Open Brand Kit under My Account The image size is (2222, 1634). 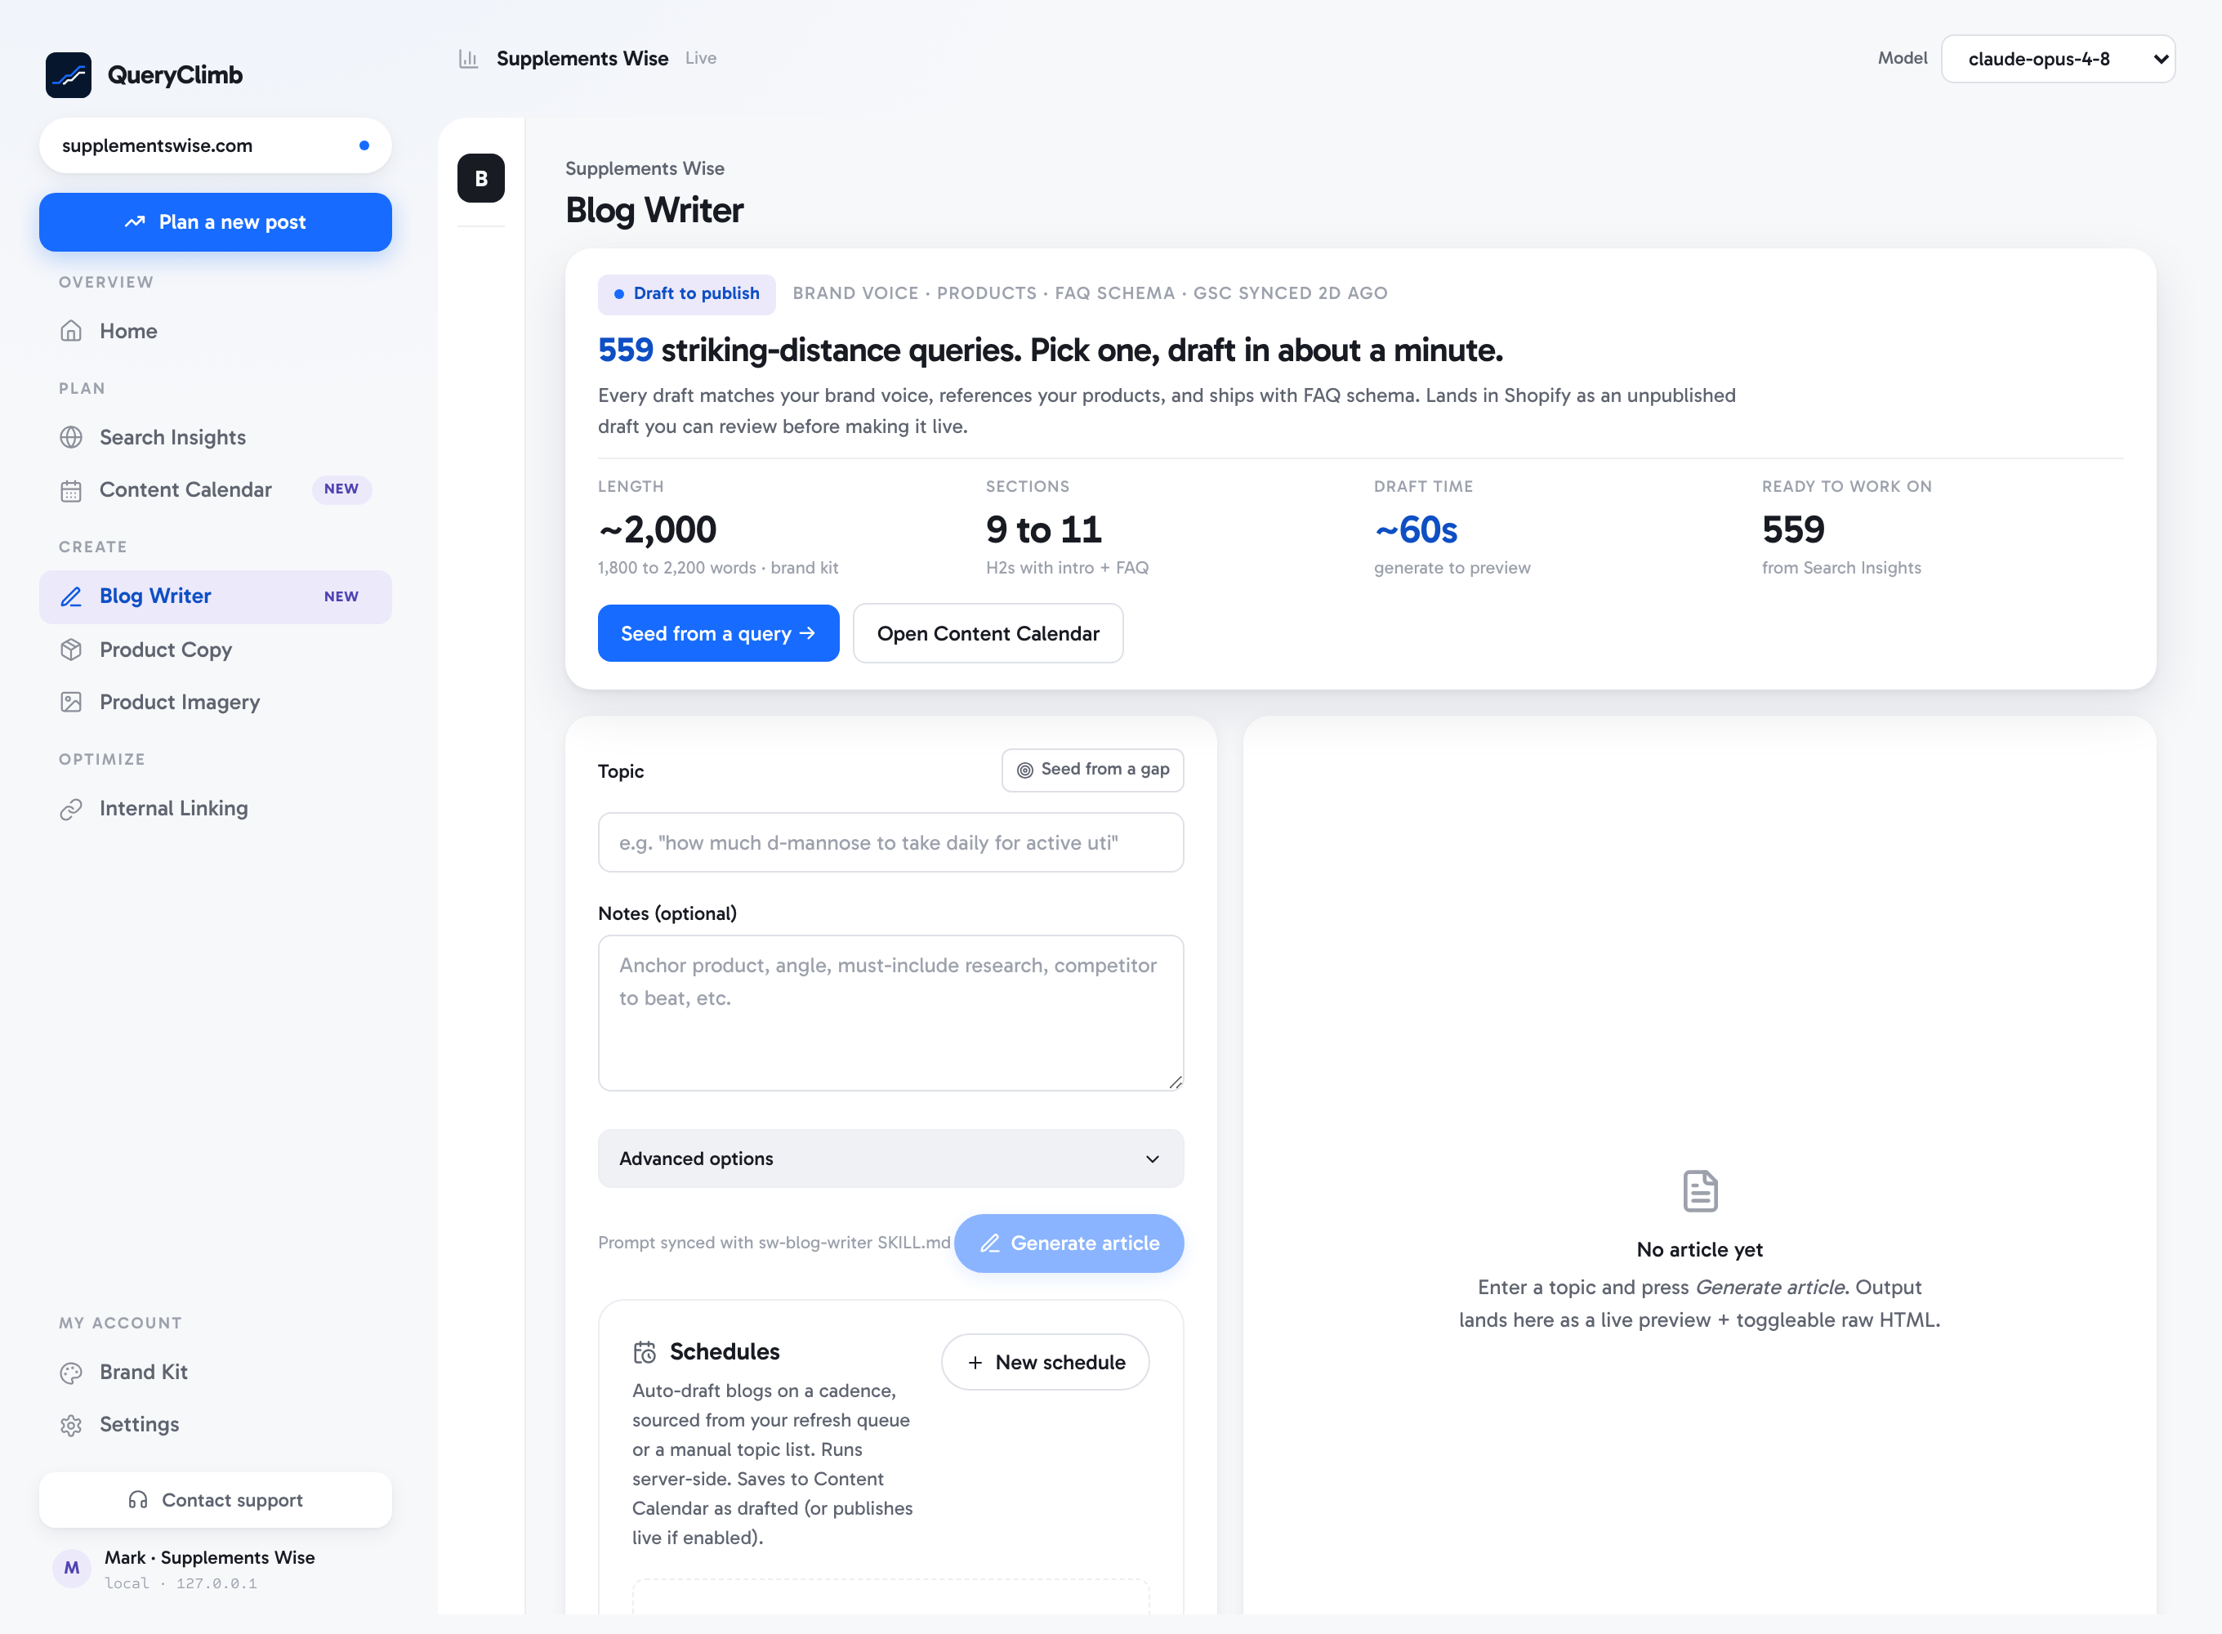216,1373
